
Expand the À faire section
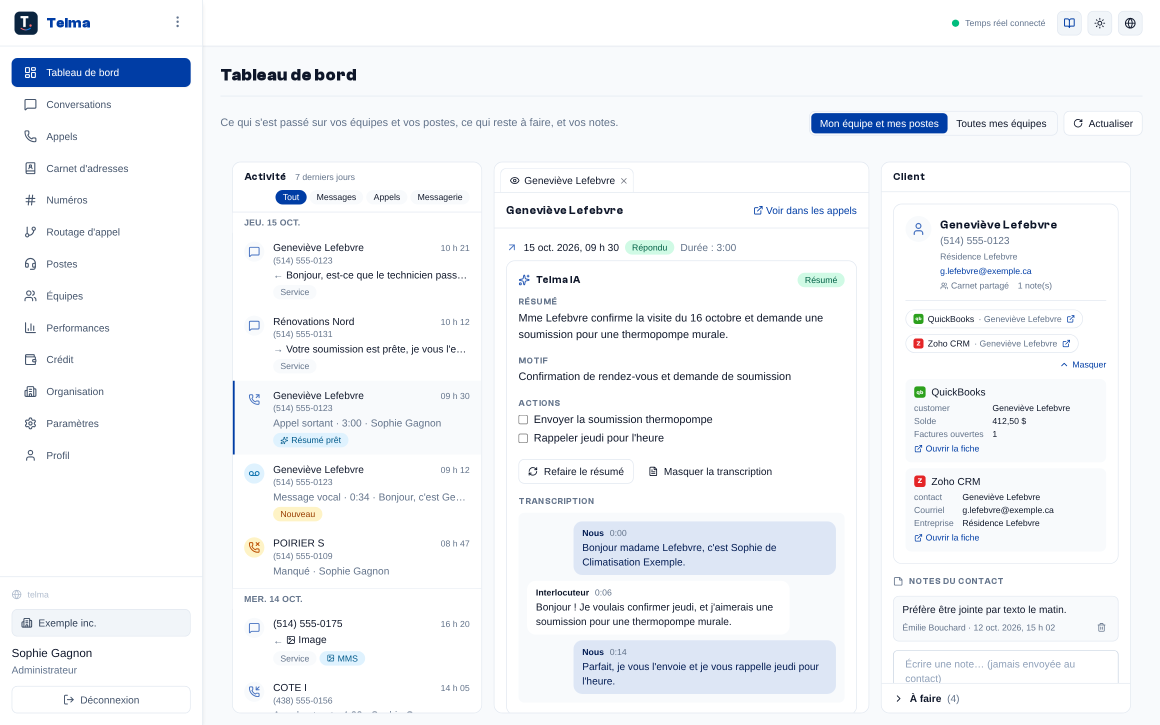tap(1005, 698)
